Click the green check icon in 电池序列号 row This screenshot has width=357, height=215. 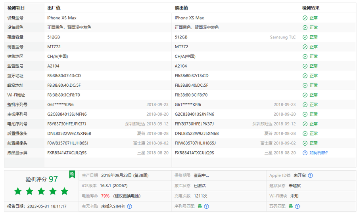(305, 124)
